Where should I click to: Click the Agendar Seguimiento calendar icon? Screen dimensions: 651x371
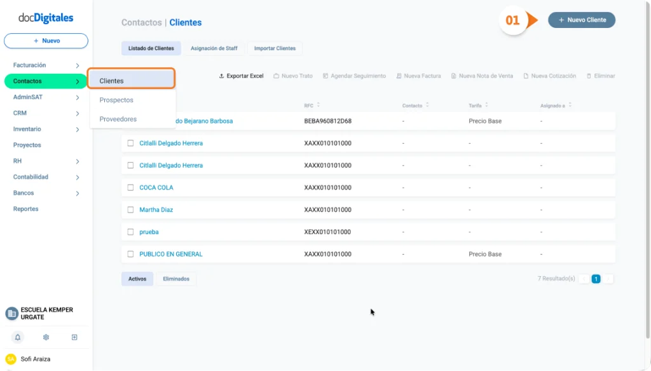(325, 76)
